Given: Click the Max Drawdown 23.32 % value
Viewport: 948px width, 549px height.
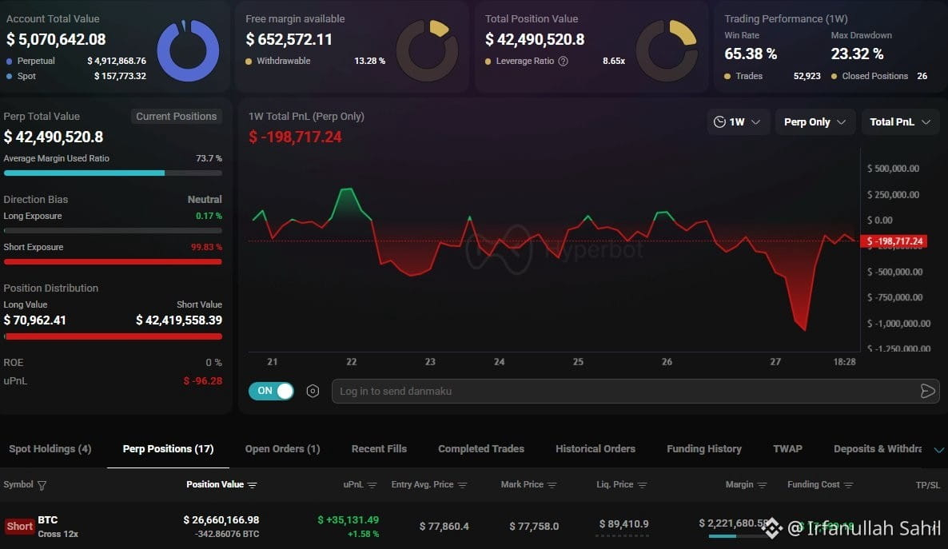Looking at the screenshot, I should 857,54.
